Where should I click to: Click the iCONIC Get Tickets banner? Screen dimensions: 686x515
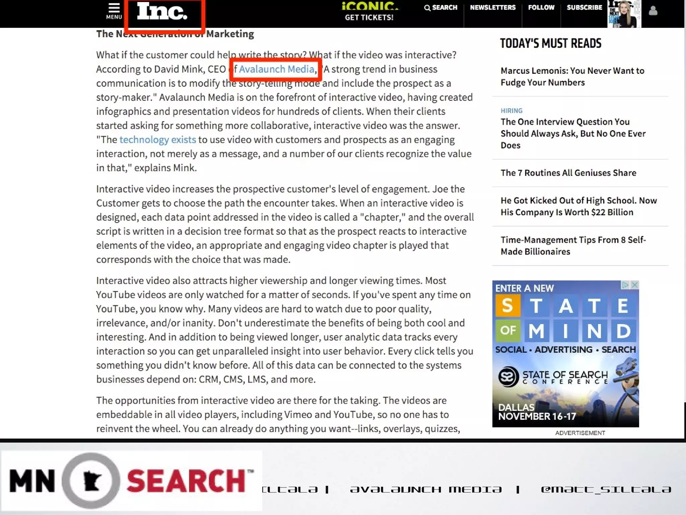(369, 12)
